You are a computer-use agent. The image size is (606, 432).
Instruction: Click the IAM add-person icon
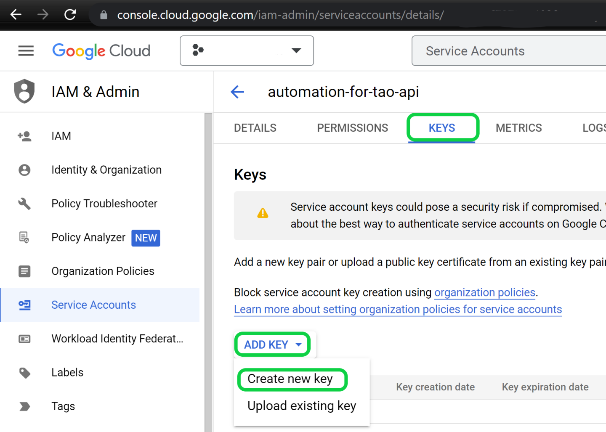(24, 136)
